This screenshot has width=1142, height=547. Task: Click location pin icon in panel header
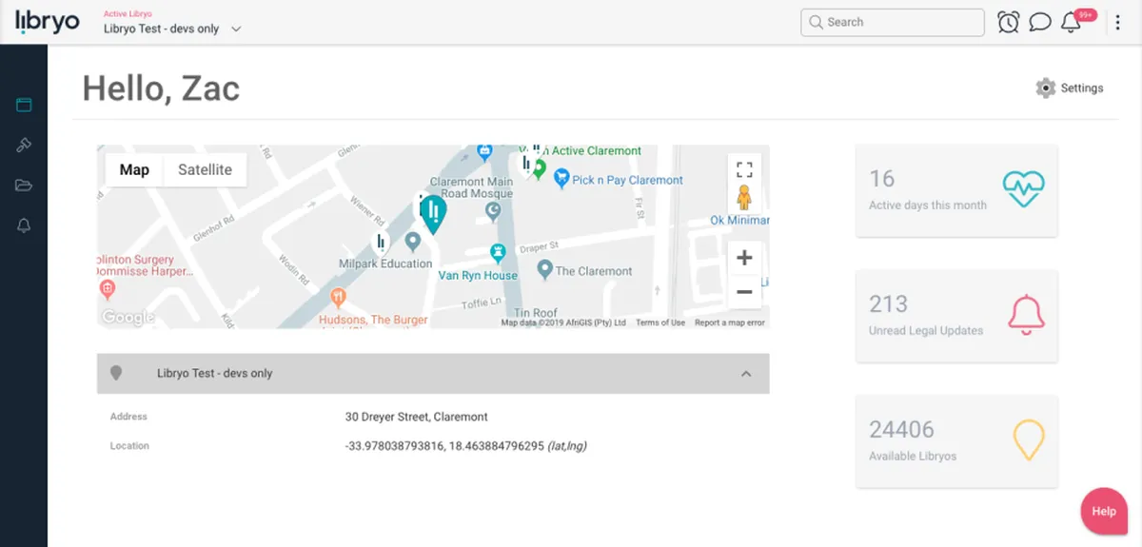coord(116,373)
